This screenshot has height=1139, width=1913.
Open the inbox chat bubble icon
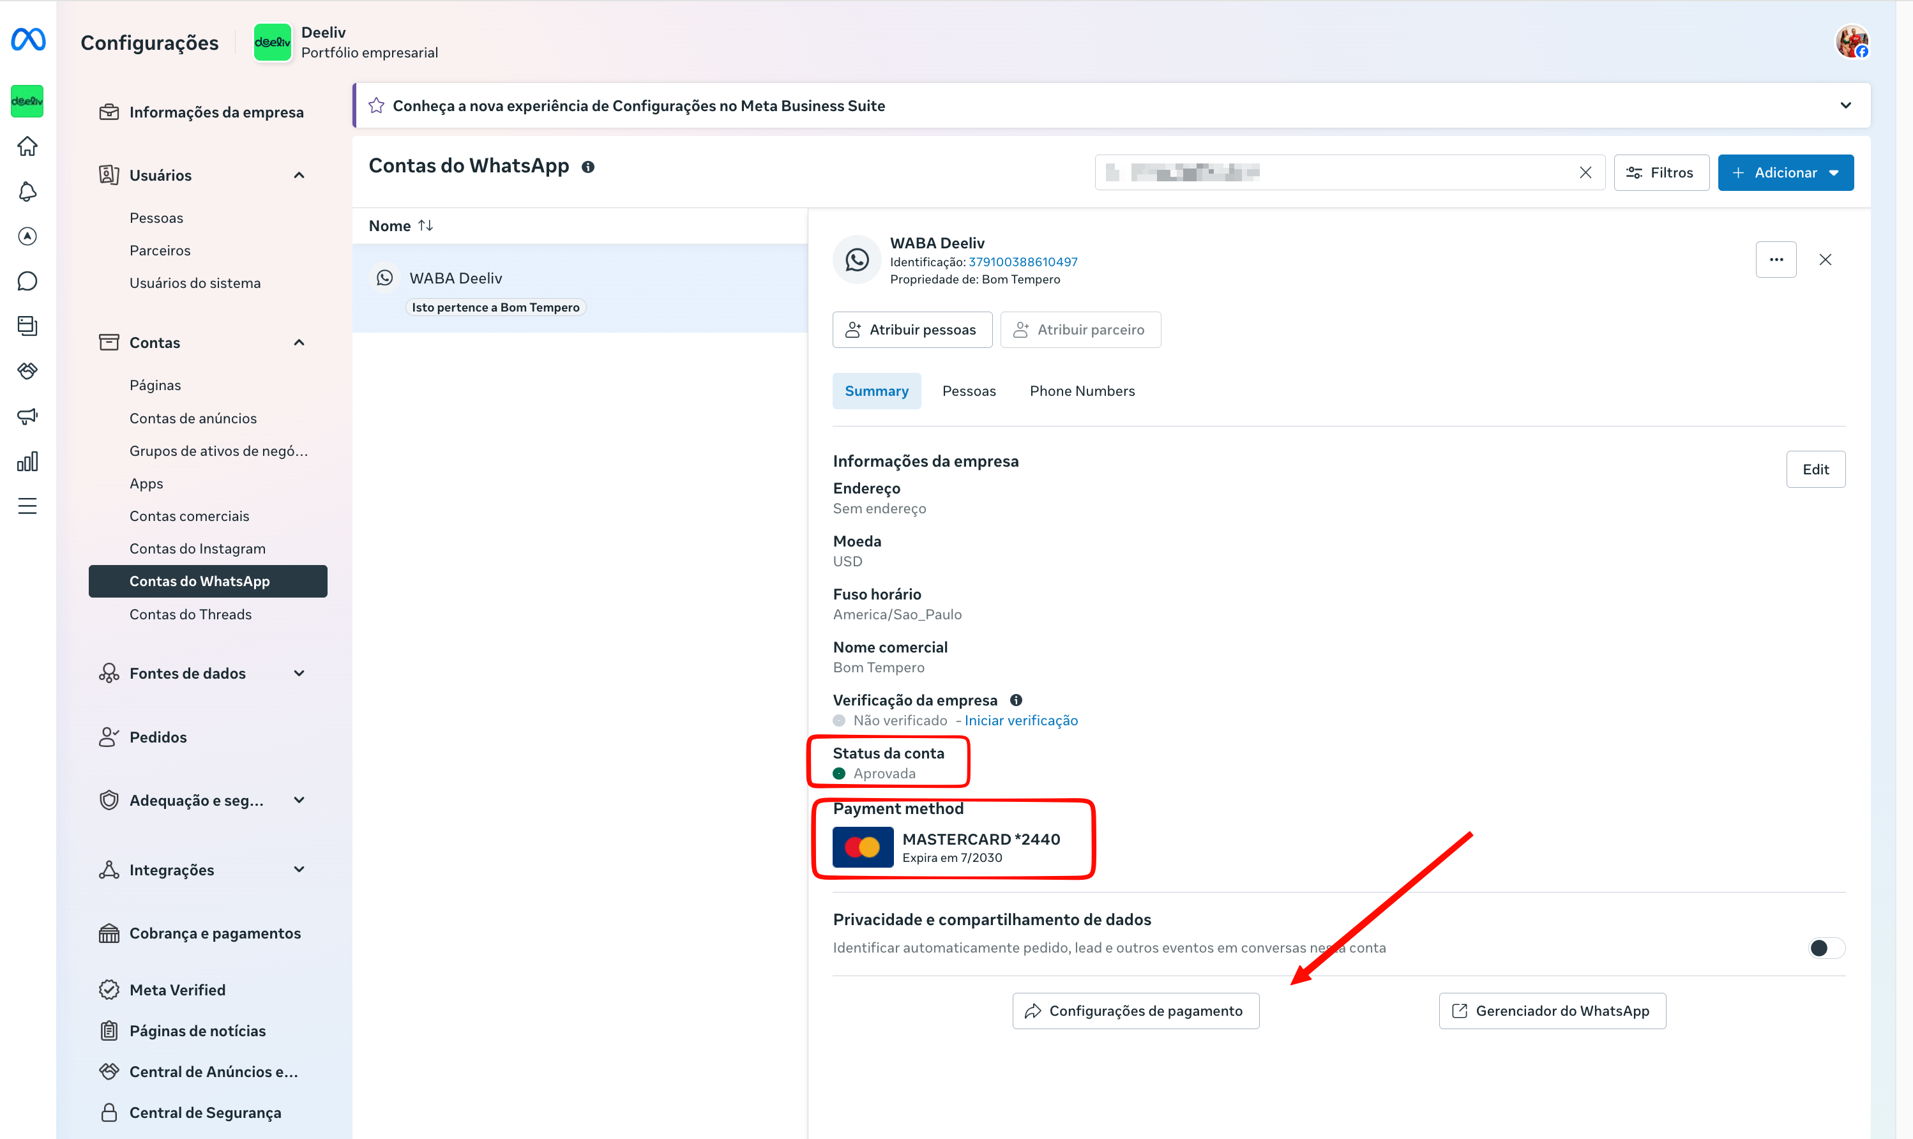click(27, 281)
